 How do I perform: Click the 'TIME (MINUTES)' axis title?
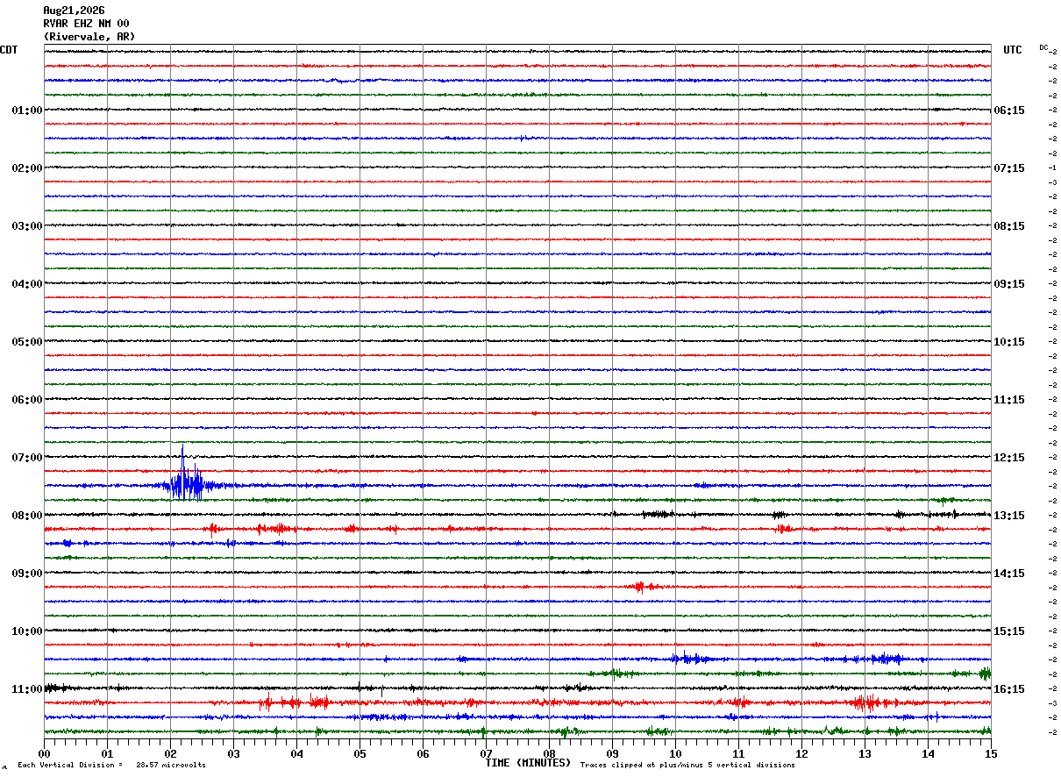click(x=528, y=763)
